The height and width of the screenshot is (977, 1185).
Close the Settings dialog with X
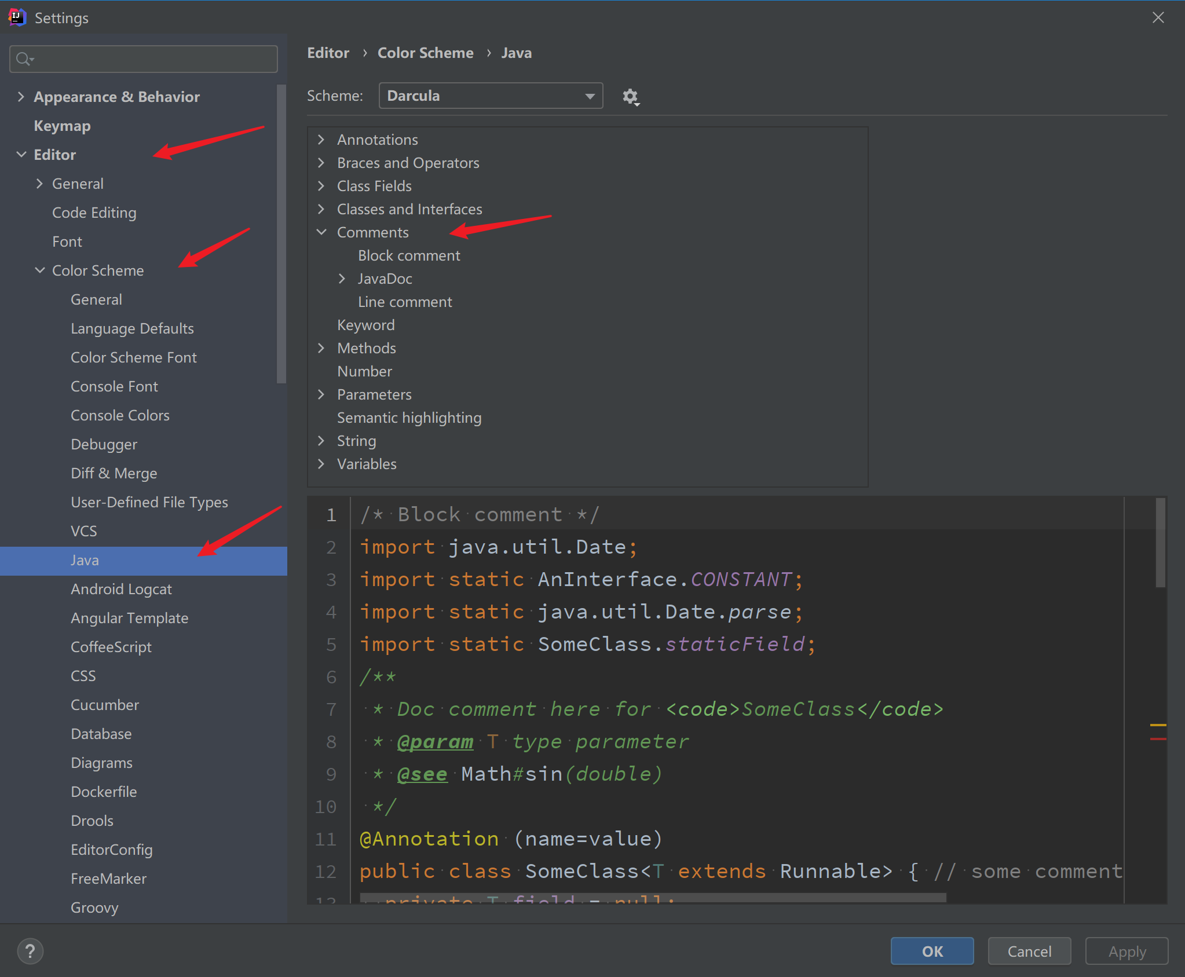click(1158, 17)
